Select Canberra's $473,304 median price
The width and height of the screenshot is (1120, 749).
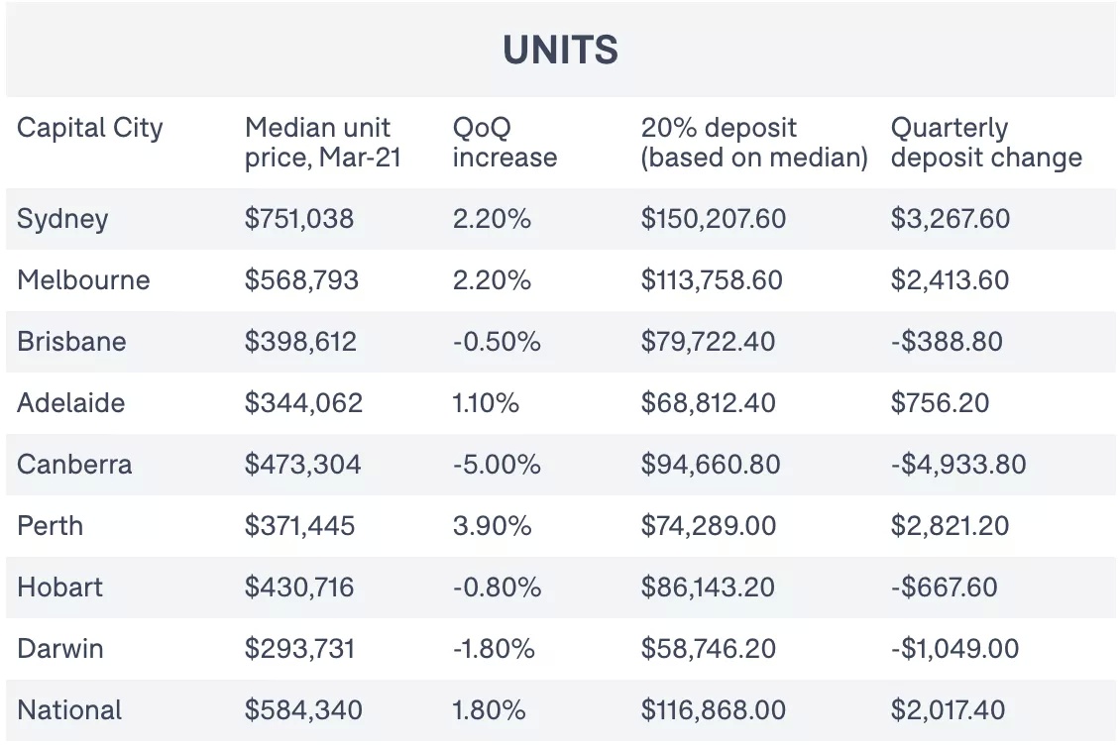(x=303, y=464)
